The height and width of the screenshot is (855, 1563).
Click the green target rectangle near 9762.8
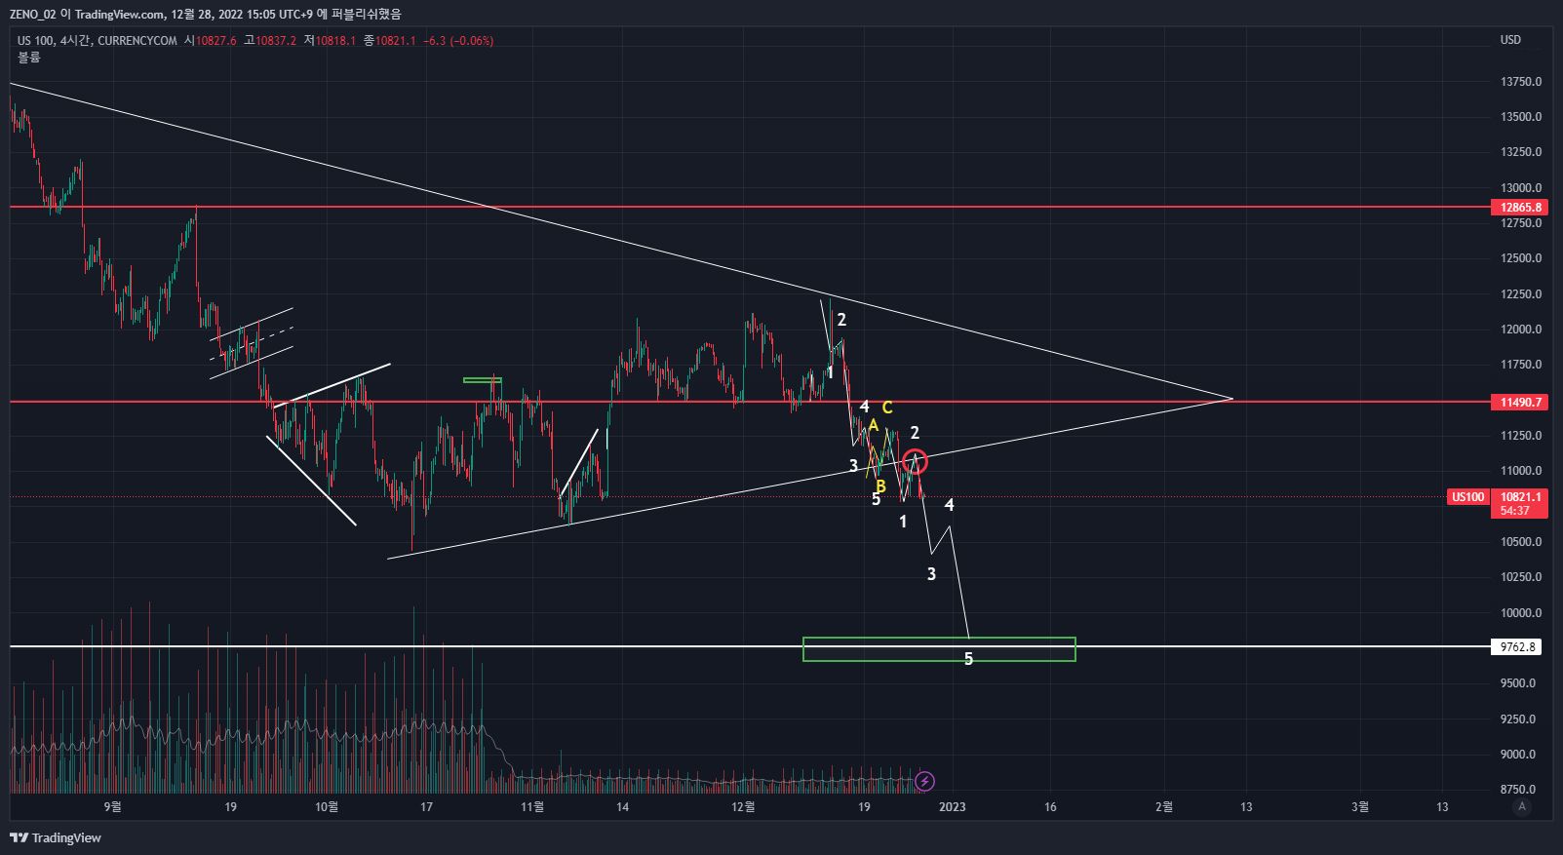939,649
